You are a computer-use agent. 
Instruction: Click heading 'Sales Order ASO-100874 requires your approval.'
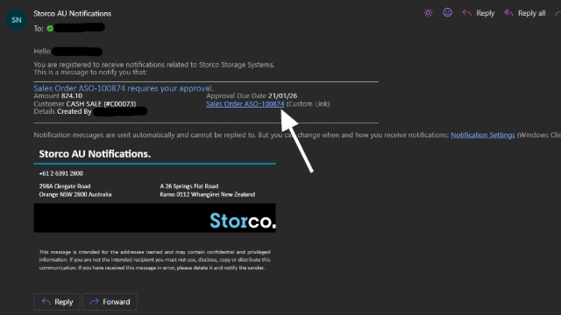point(124,88)
